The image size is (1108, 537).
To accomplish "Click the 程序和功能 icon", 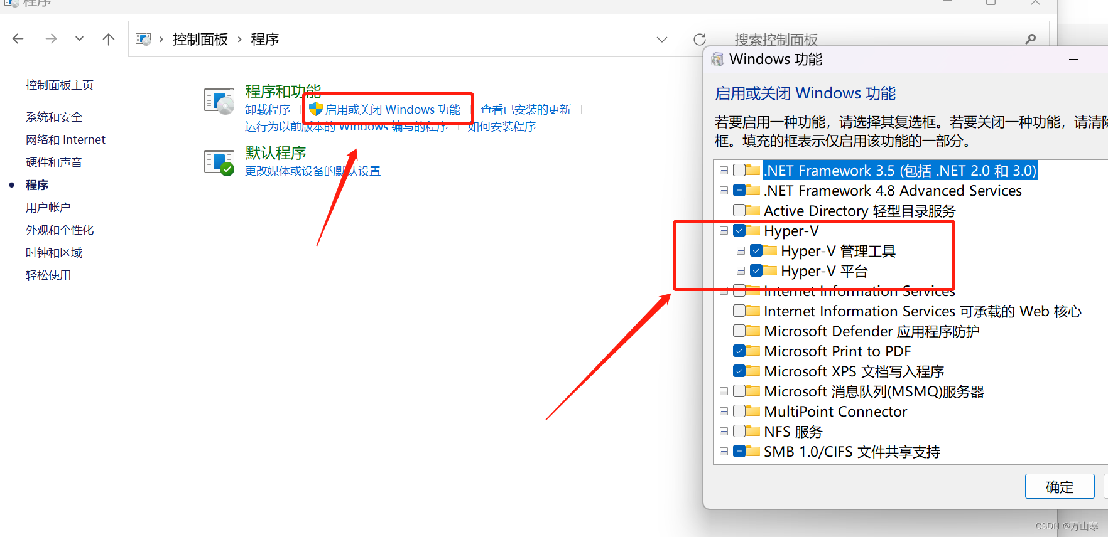I will coord(219,101).
